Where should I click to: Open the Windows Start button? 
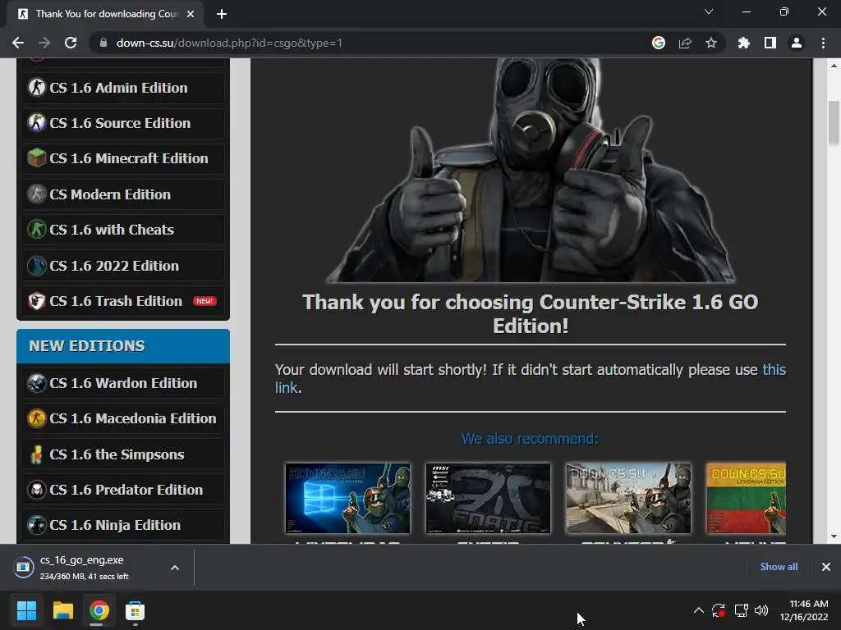click(26, 610)
